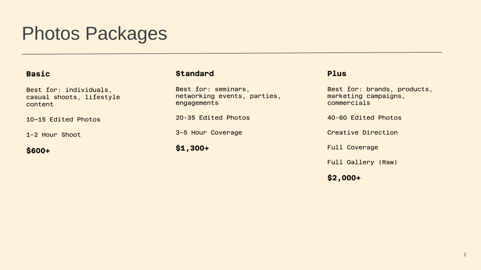Click the slide number 2
The height and width of the screenshot is (270, 481).
point(464,255)
